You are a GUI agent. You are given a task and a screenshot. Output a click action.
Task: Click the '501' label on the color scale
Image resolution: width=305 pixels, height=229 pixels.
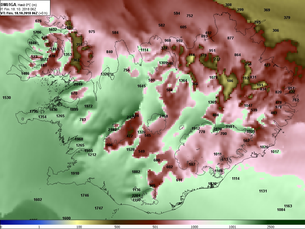(x=155, y=227)
